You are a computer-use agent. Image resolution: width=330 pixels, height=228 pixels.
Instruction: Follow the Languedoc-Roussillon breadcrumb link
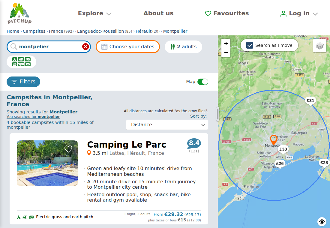coord(100,31)
